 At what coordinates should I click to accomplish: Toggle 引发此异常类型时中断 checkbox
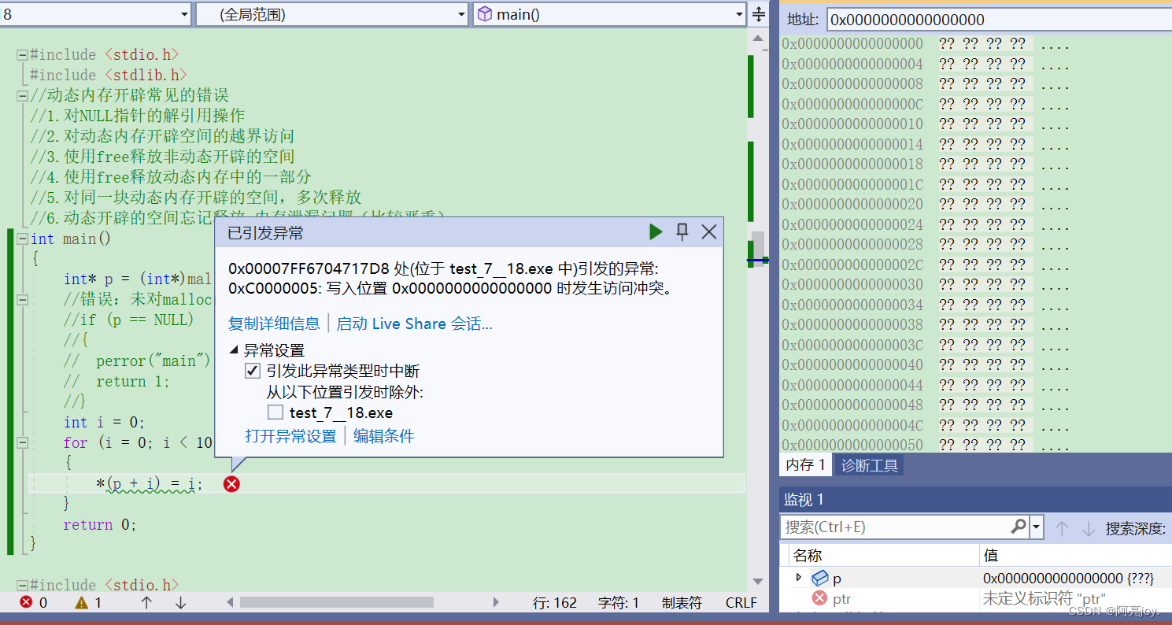pyautogui.click(x=253, y=371)
